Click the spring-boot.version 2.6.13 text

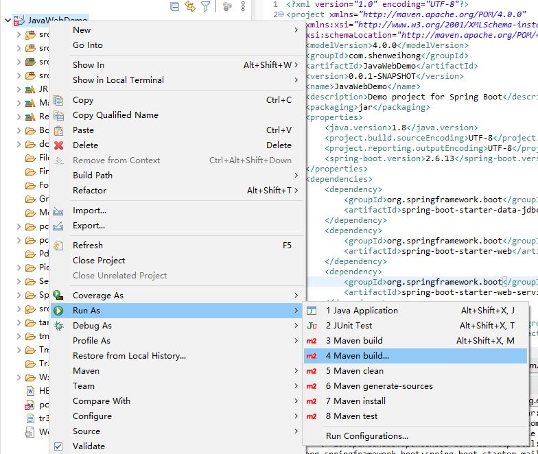[440, 159]
